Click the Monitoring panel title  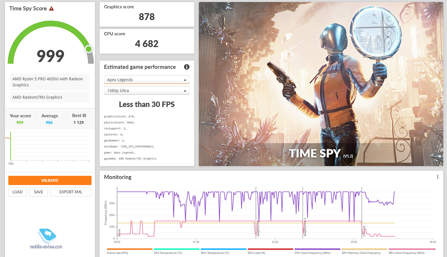(118, 177)
